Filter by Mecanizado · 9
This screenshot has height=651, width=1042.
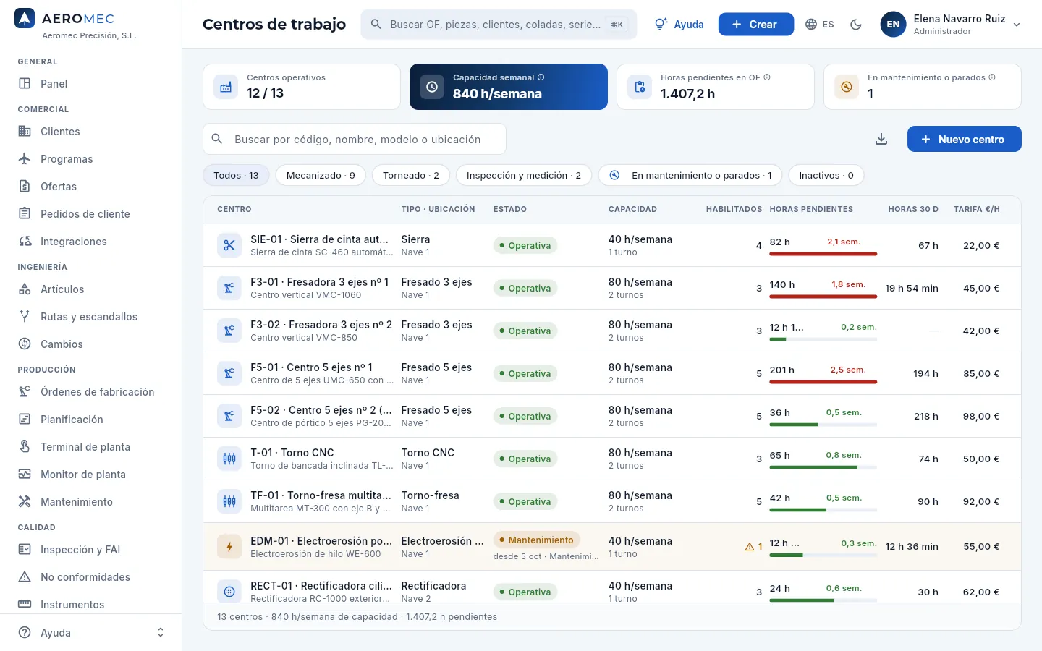321,175
